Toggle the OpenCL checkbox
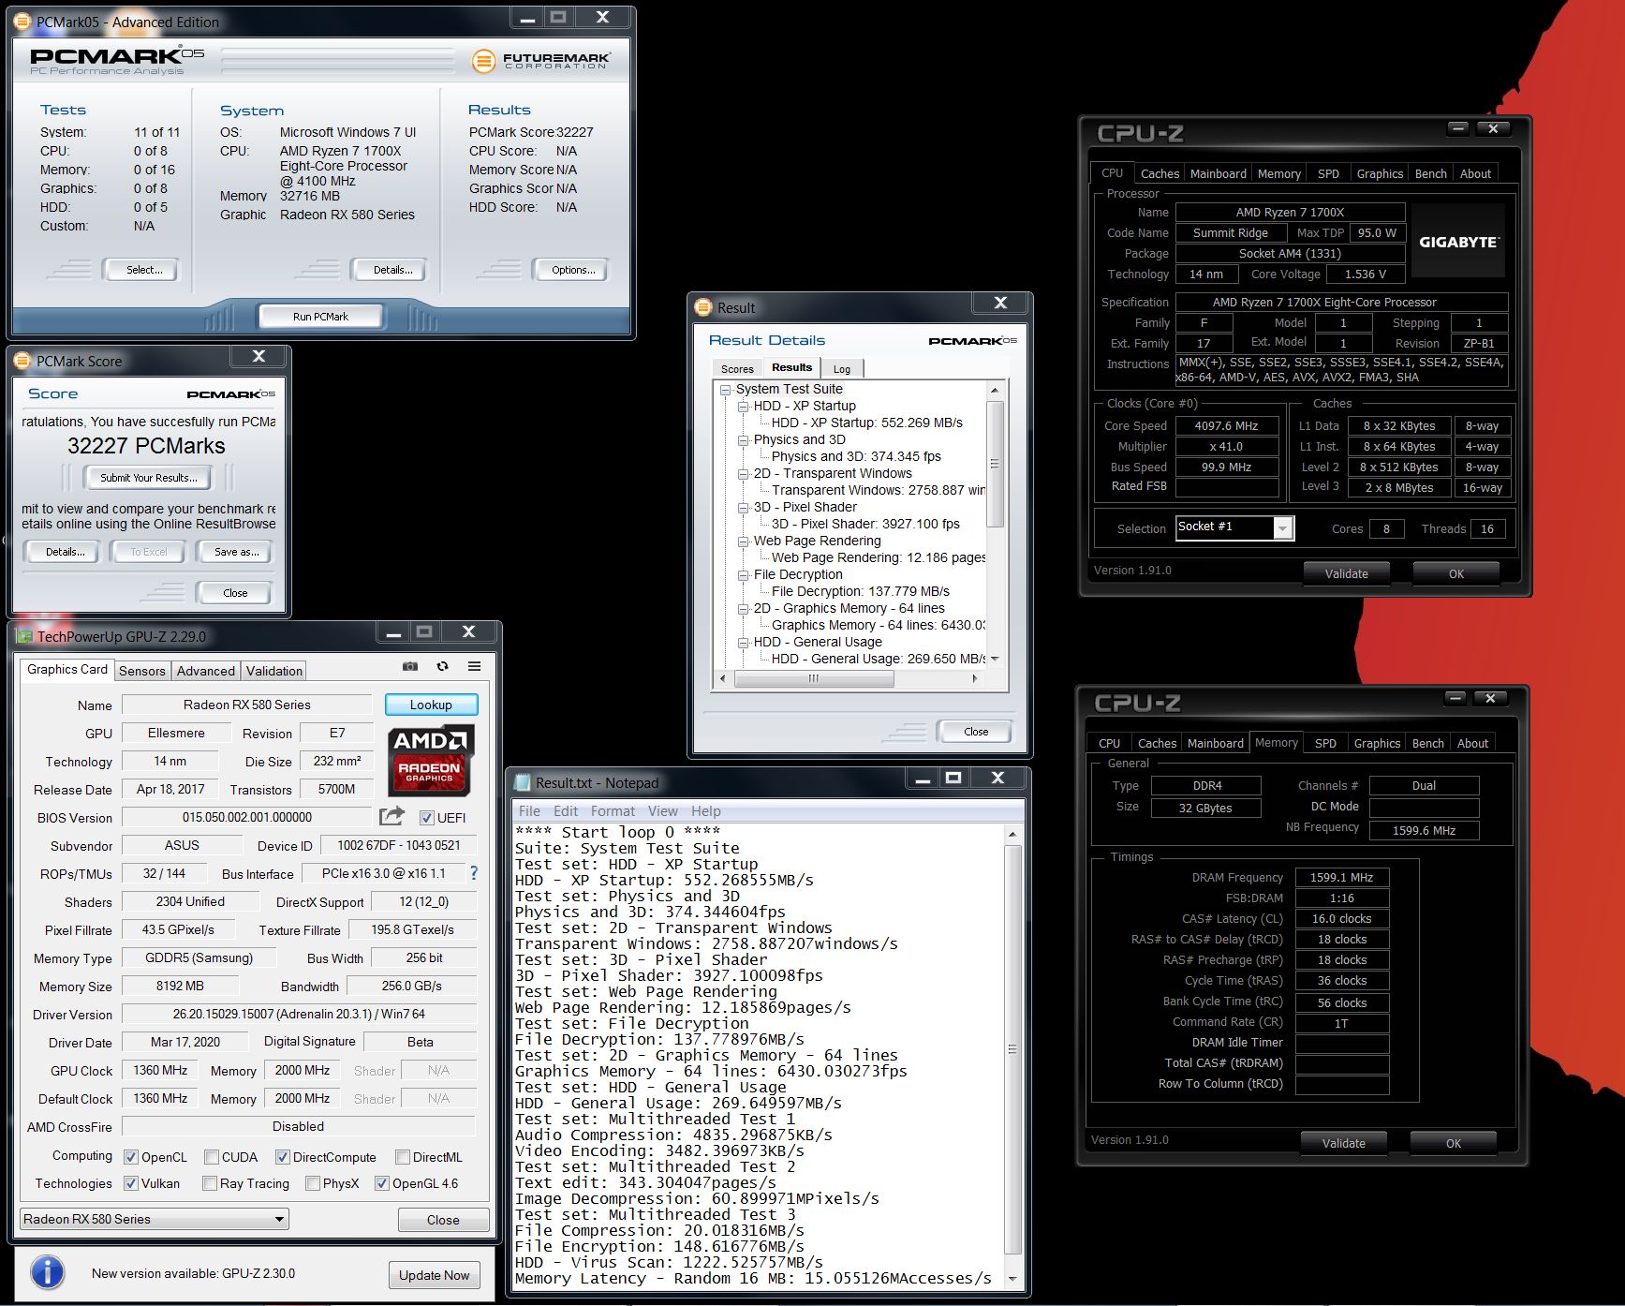Image resolution: width=1625 pixels, height=1306 pixels. tap(131, 1157)
